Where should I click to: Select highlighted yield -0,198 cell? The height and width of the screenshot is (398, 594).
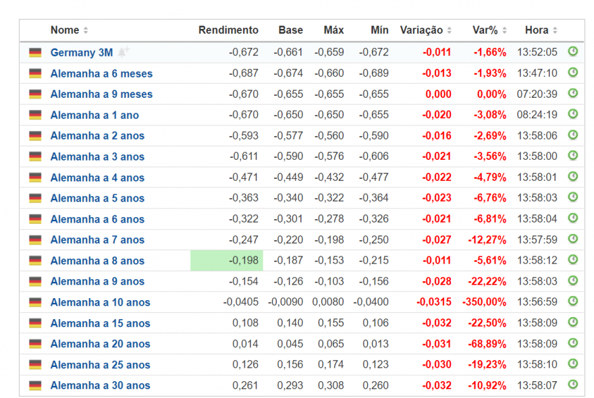tap(227, 260)
